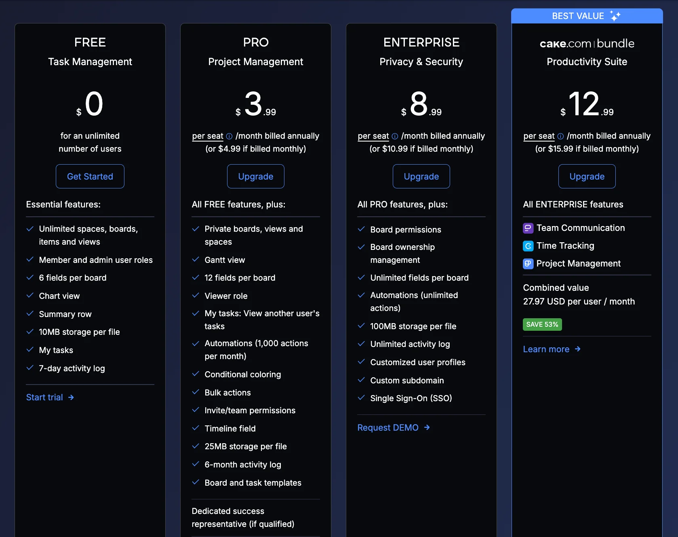This screenshot has width=678, height=537.
Task: Select the Time Tracking app icon
Action: 528,246
